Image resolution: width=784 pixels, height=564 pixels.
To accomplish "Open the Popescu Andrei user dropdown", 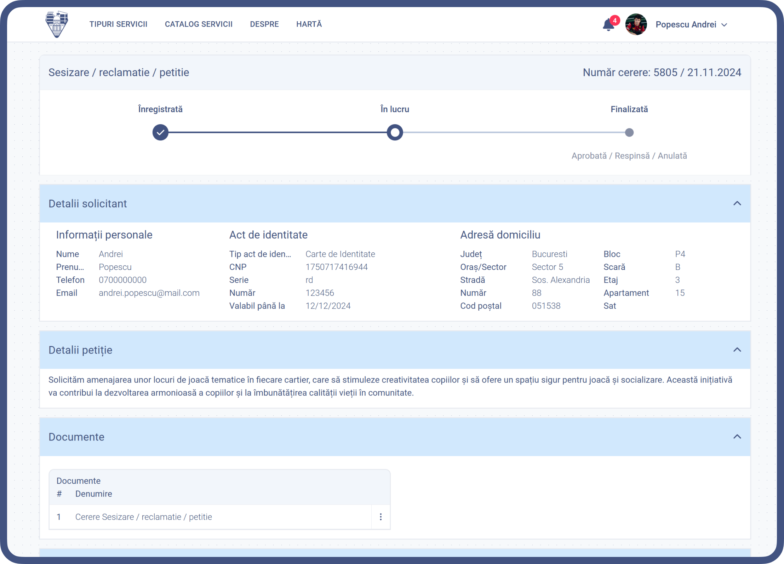I will 691,24.
